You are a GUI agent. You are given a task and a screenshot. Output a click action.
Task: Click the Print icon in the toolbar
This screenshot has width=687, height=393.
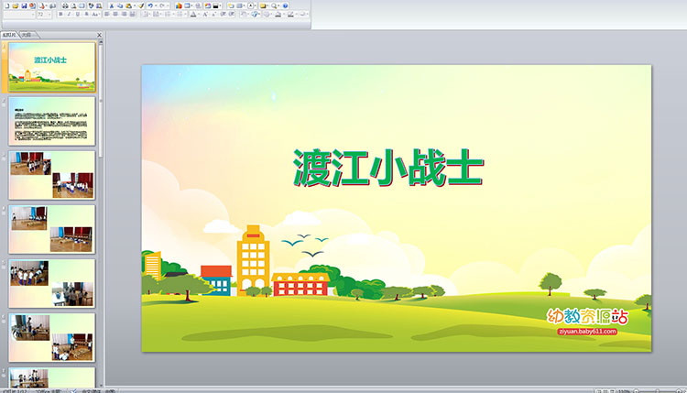coord(65,5)
